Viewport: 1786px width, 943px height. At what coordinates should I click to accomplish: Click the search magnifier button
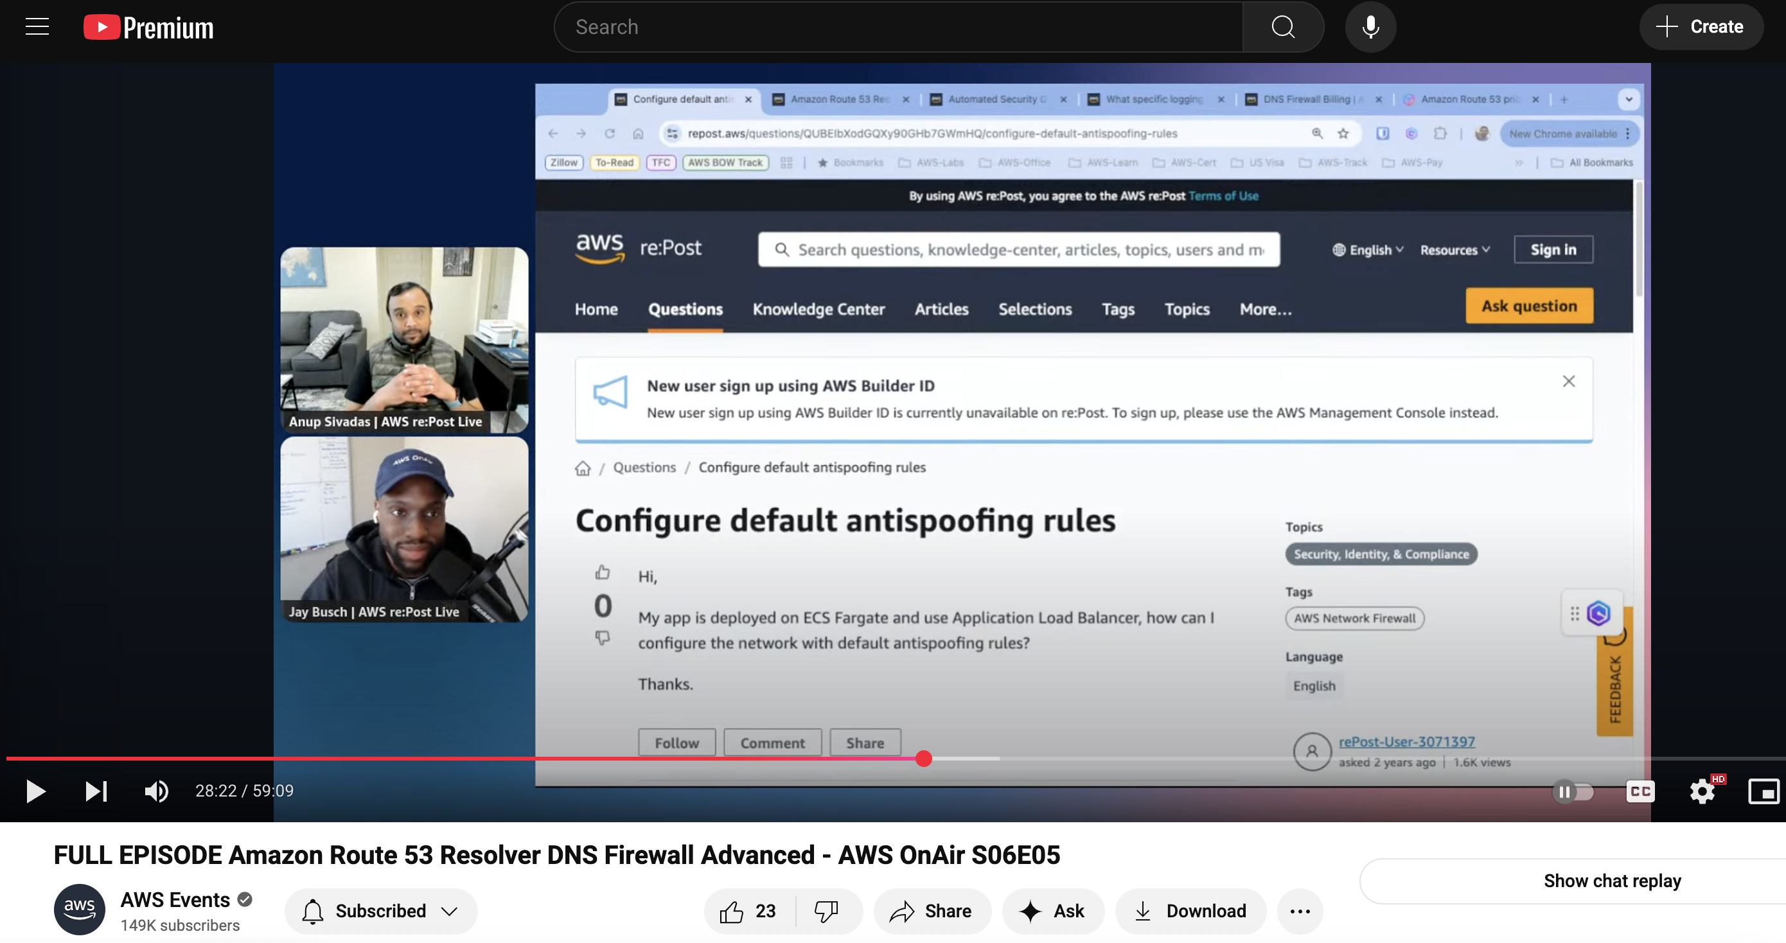pyautogui.click(x=1283, y=27)
